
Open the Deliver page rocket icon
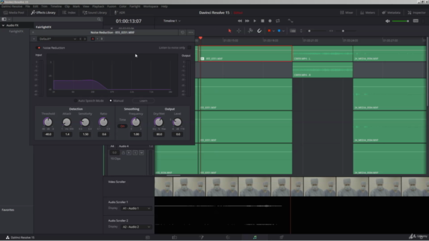click(x=282, y=238)
